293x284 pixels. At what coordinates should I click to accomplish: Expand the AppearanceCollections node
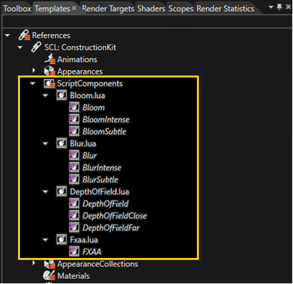[33, 263]
